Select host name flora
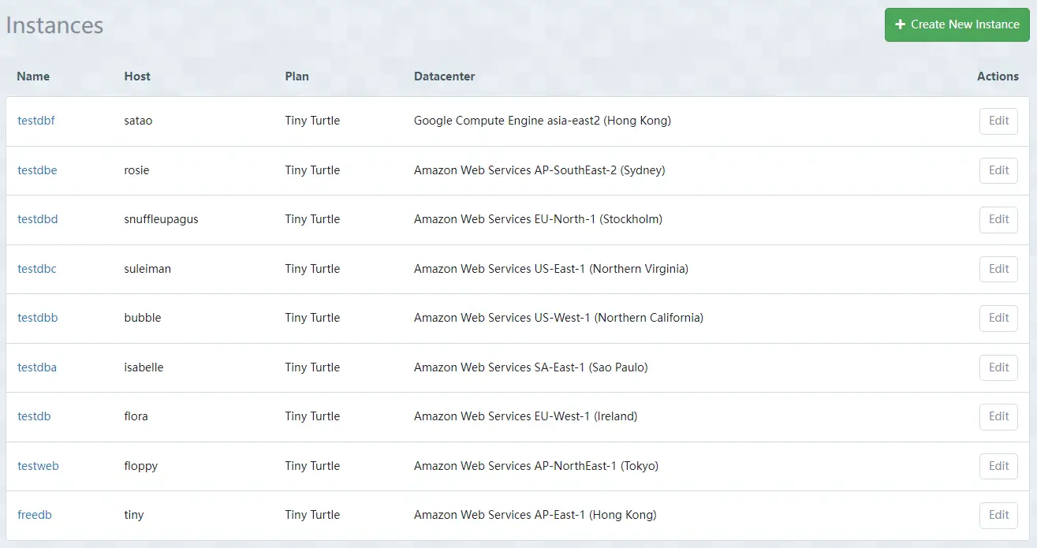Screen dimensions: 1037x548 click(x=136, y=416)
